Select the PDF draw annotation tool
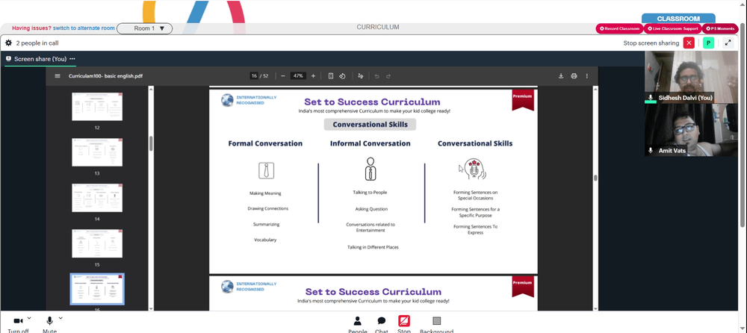Viewport: 747px width, 333px height. 360,75
